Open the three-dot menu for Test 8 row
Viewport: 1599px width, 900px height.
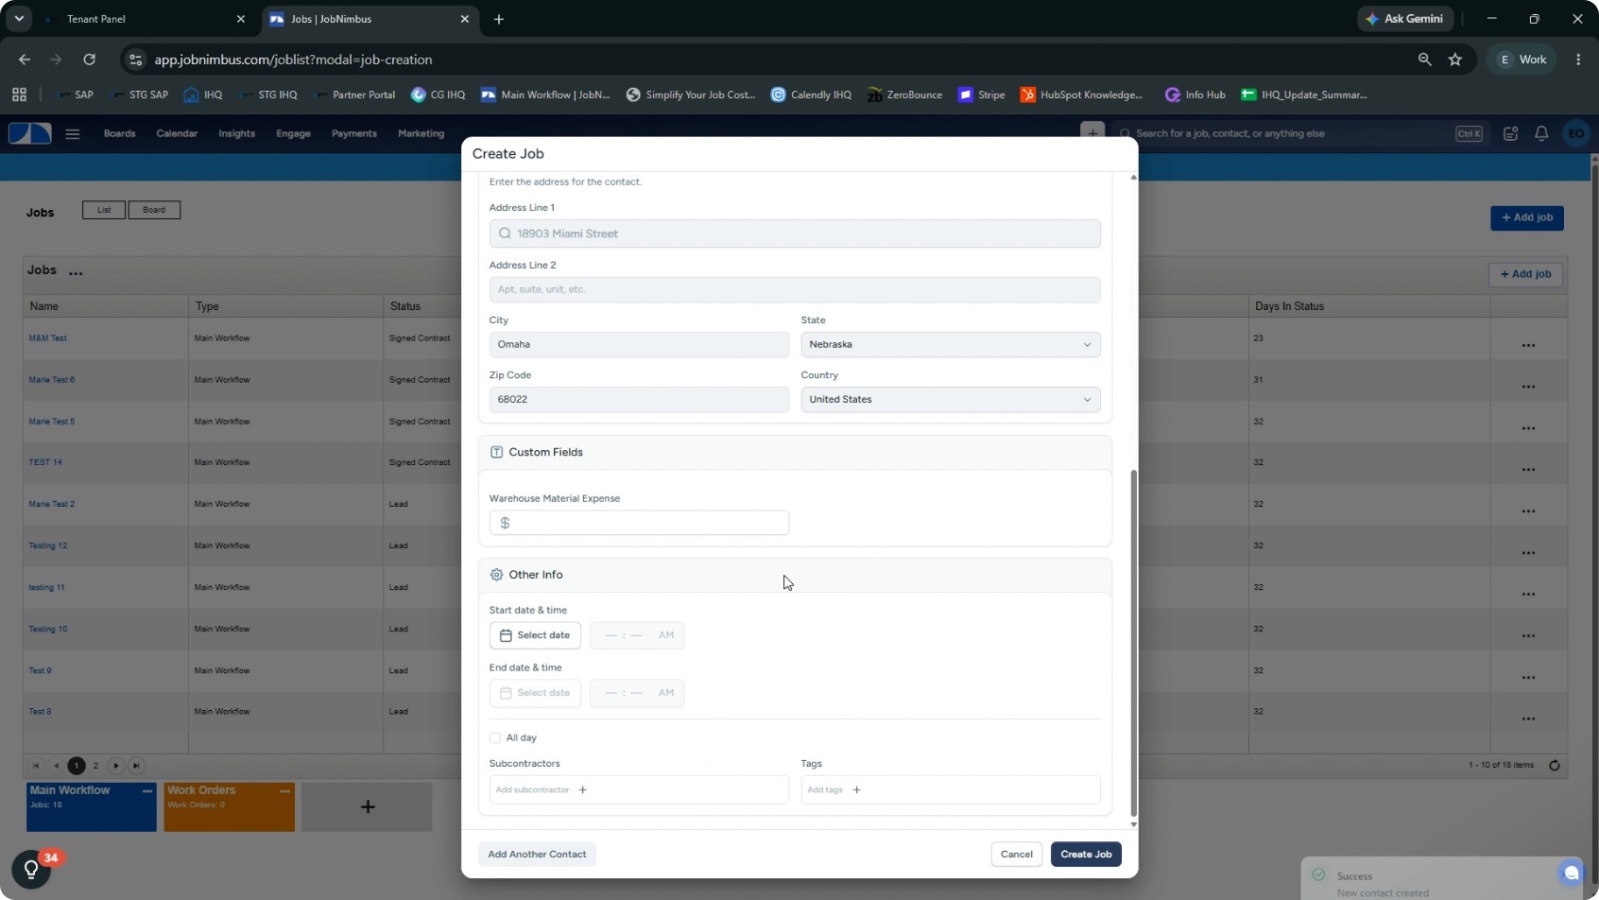[x=1528, y=718]
